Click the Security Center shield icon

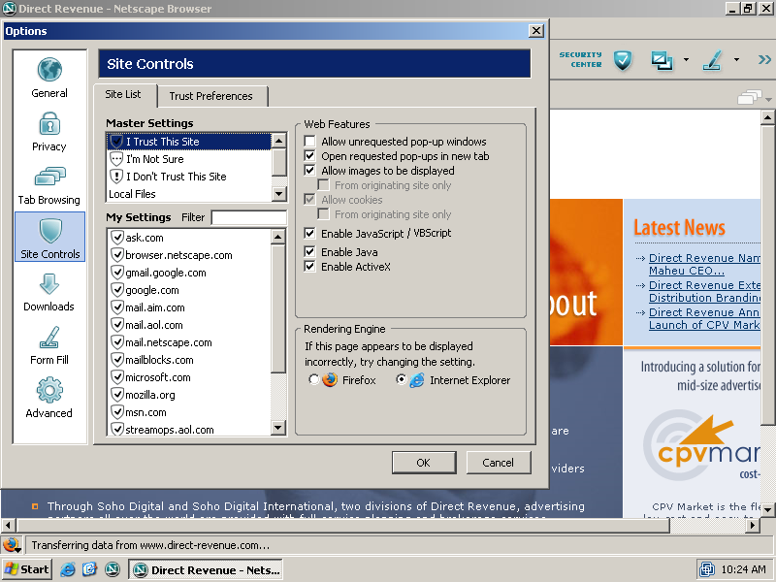coord(623,60)
